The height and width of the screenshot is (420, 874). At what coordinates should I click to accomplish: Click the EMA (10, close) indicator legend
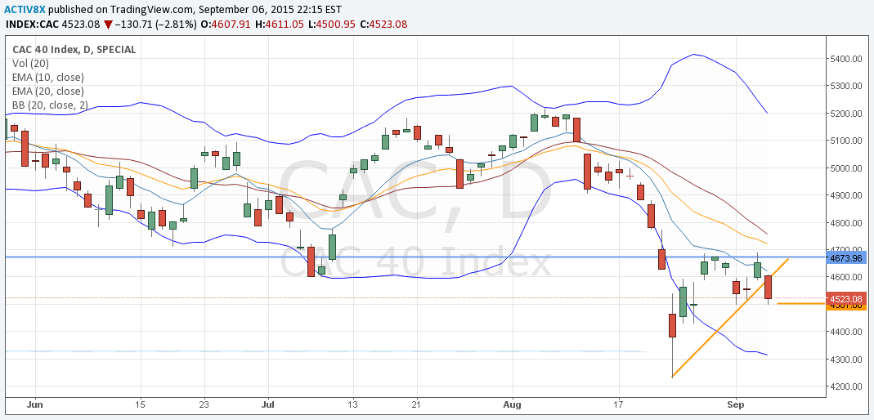[48, 78]
